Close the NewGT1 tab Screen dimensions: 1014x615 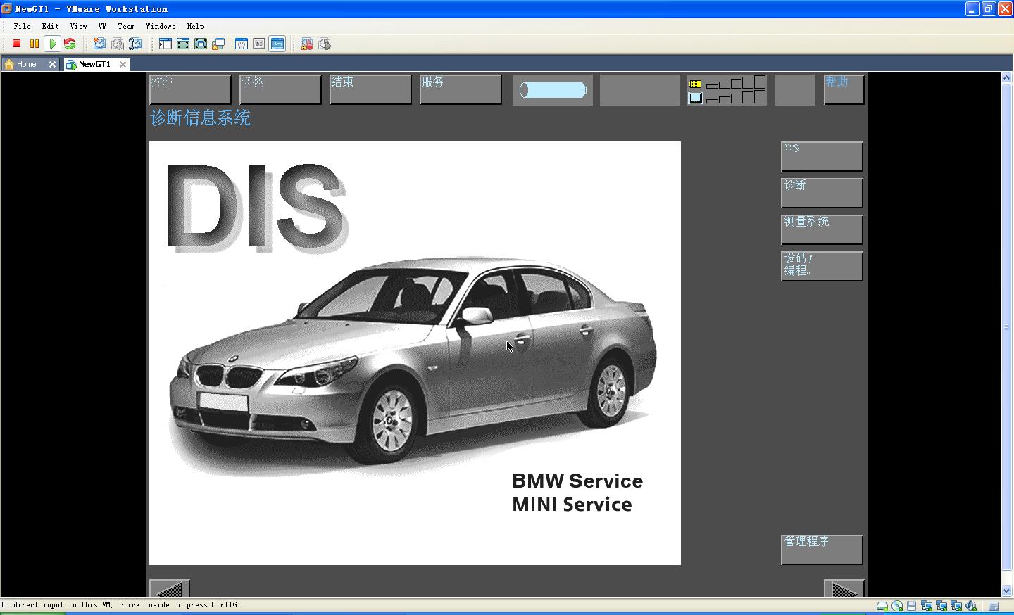point(123,64)
